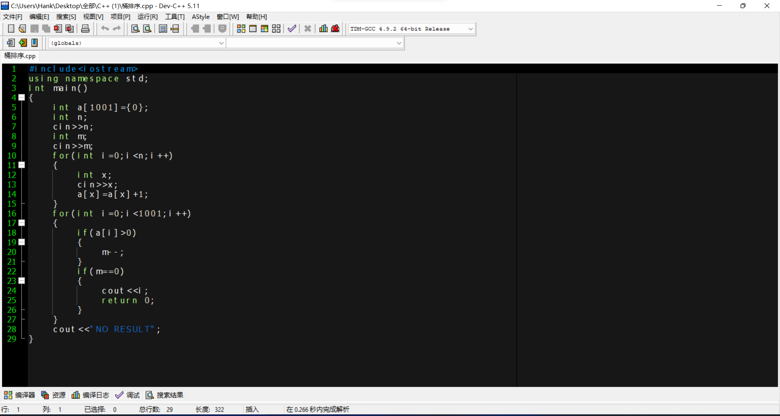Switch to the 调试 bottom tab

click(128, 395)
